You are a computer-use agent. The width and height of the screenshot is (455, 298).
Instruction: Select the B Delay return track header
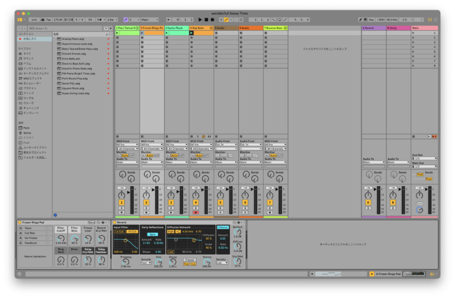click(x=399, y=28)
